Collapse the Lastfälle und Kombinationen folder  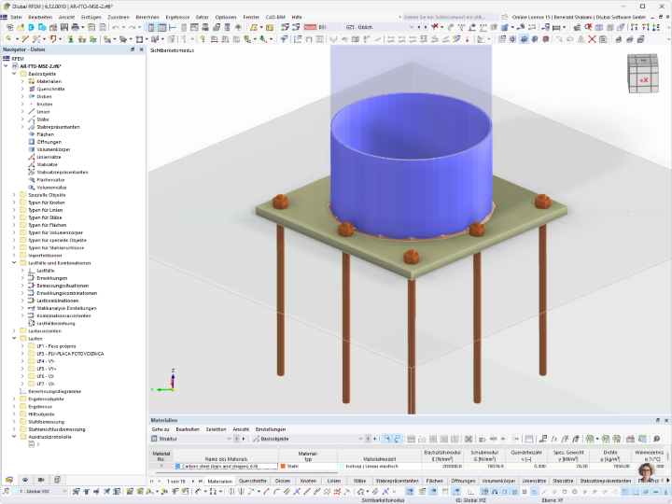[14, 262]
